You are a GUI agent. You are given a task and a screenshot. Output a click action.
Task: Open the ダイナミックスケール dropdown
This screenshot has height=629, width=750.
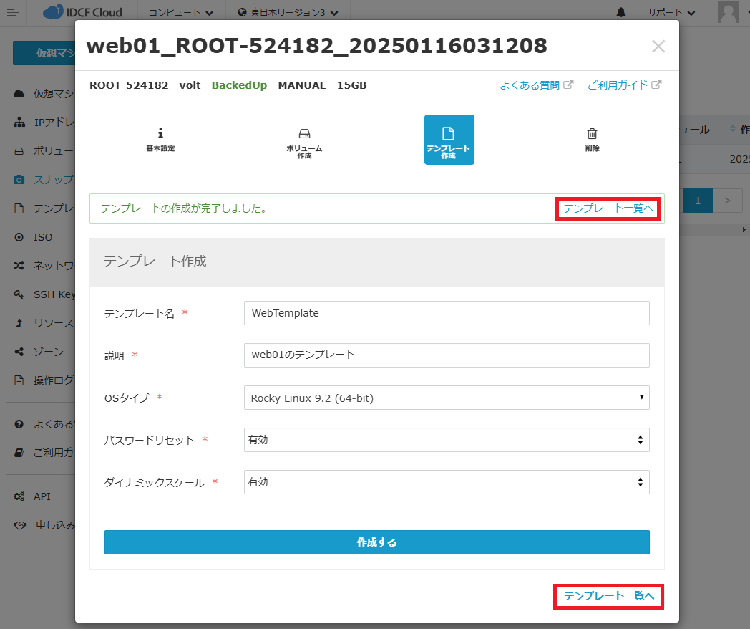pos(447,482)
